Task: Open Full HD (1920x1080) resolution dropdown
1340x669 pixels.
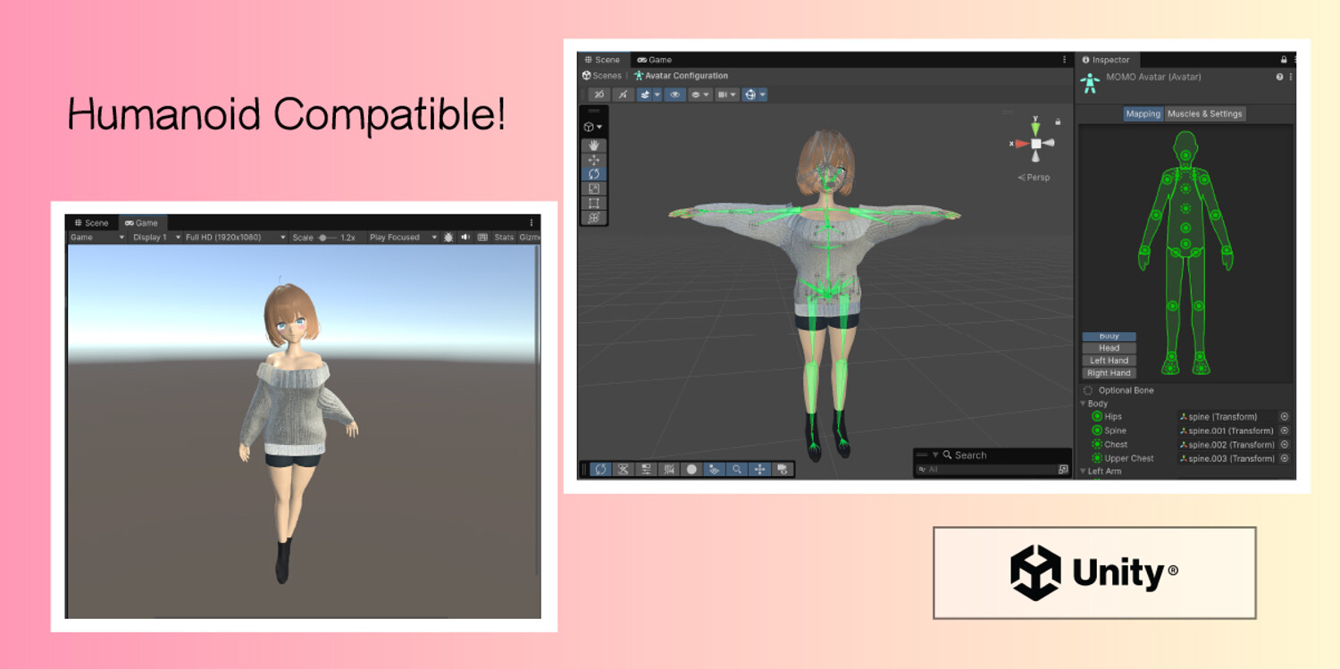Action: [x=235, y=238]
